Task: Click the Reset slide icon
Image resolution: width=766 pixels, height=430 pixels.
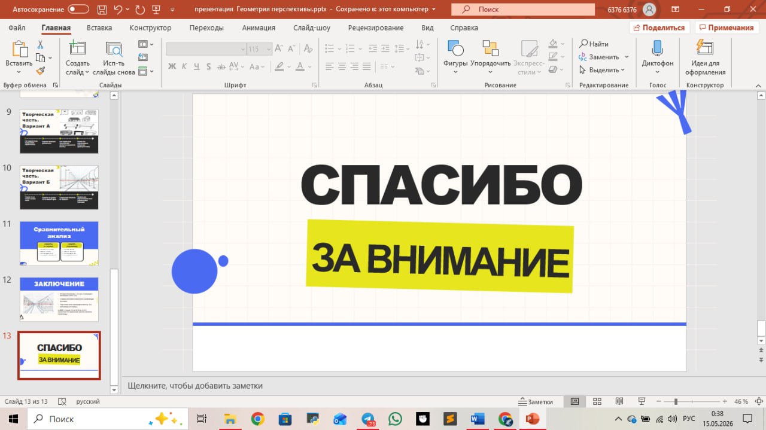Action: [x=142, y=57]
